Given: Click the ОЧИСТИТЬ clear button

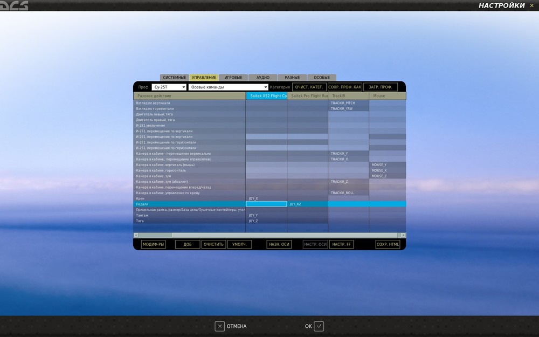Looking at the screenshot, I should [x=213, y=244].
